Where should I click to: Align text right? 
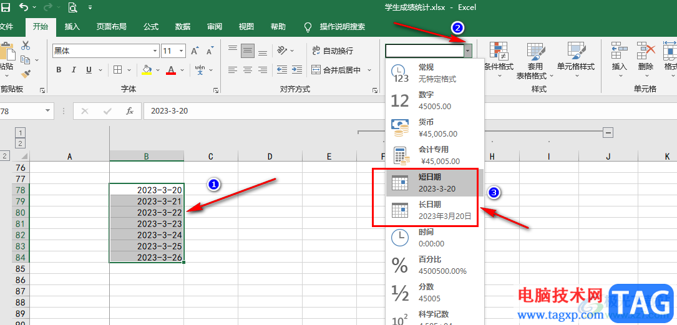point(263,69)
